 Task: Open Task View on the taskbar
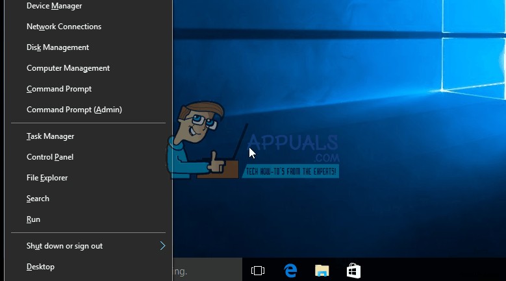(258, 271)
